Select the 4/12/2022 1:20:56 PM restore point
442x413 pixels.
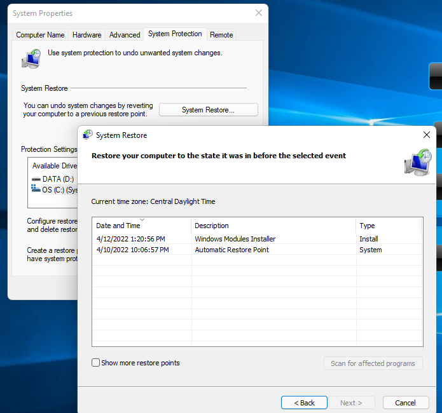click(257, 239)
